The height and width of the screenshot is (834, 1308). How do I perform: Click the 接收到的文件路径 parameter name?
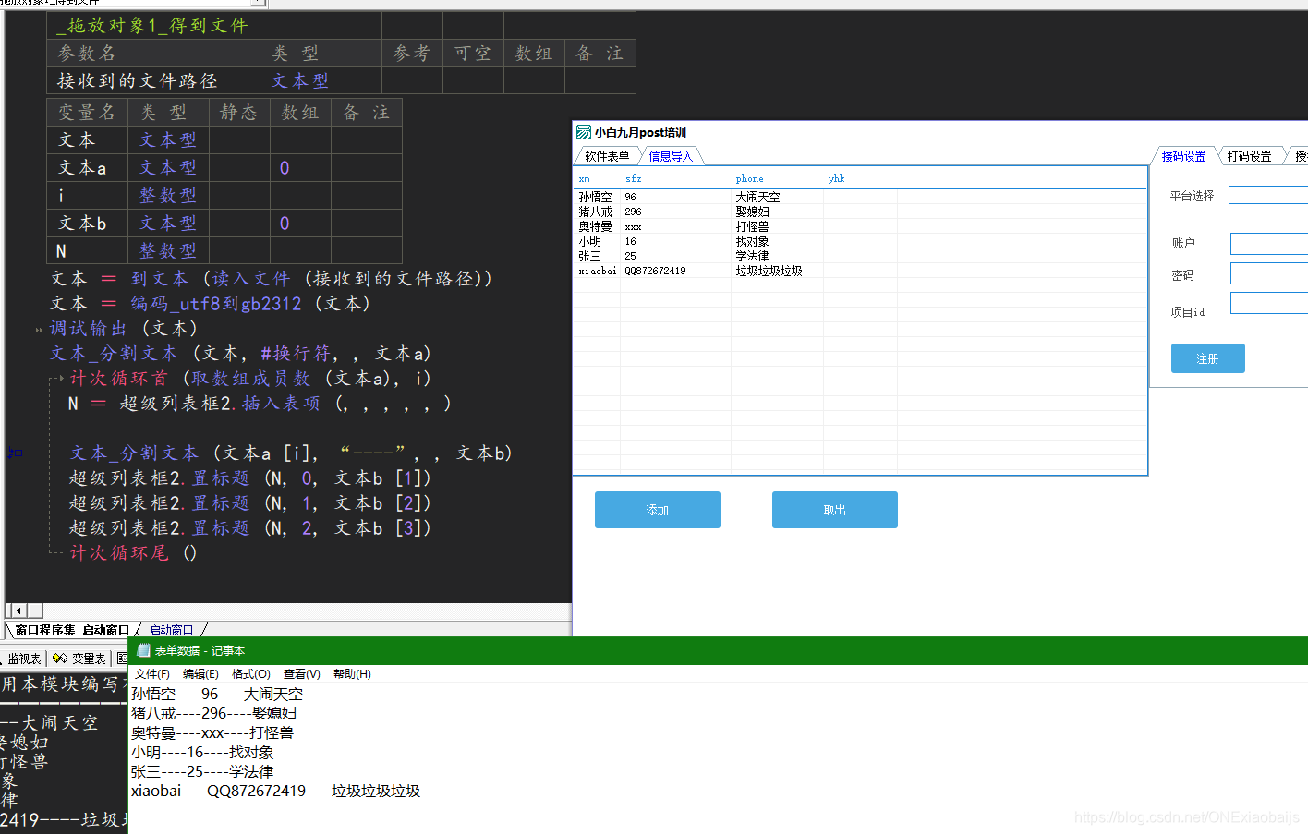(138, 81)
